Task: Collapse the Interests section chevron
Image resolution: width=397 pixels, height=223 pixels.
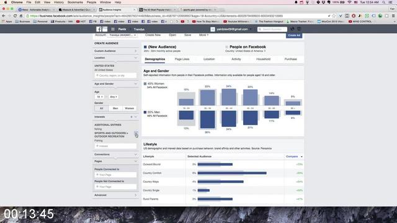Action: pos(136,117)
